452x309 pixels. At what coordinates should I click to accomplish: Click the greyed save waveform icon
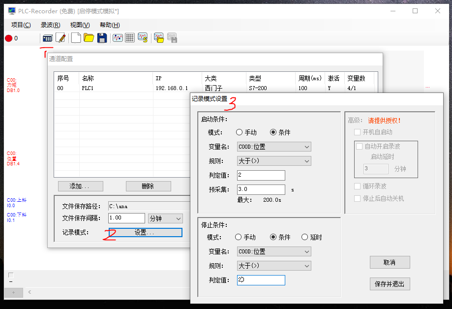pyautogui.click(x=172, y=38)
